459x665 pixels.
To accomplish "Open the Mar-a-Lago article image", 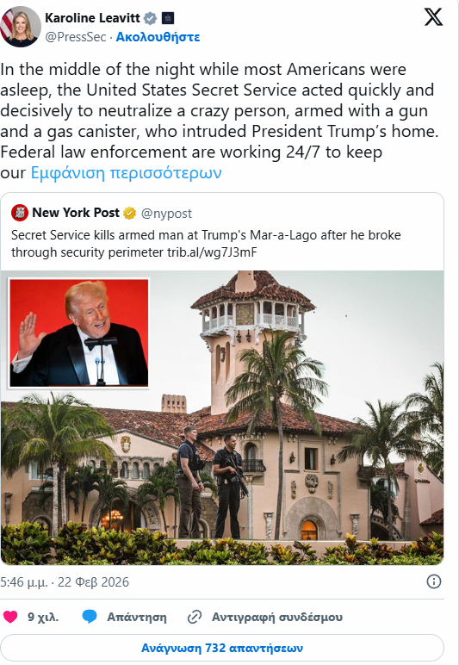I will tap(222, 418).
